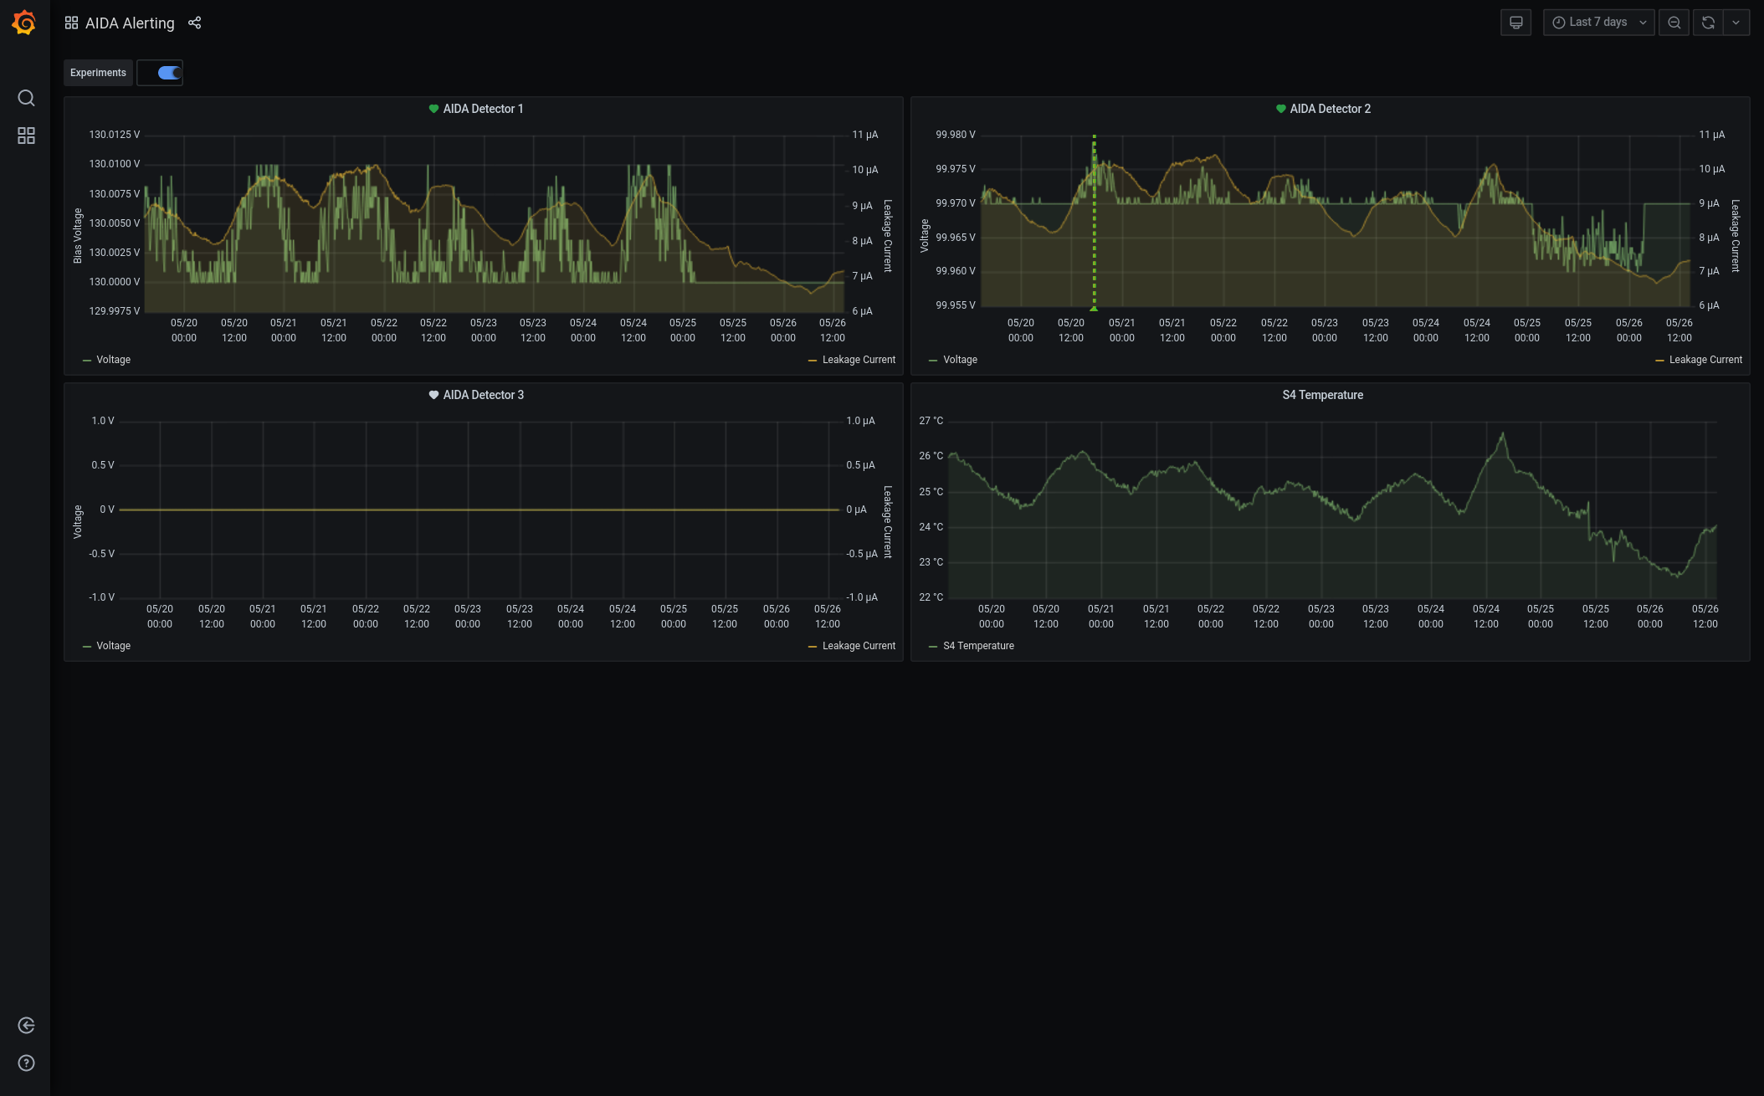Click the sign in arrow icon
Image resolution: width=1764 pixels, height=1096 pixels.
click(26, 1026)
